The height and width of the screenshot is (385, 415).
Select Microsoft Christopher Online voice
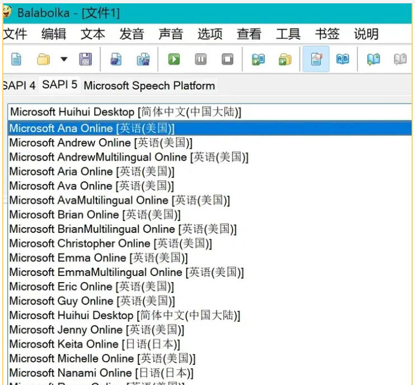(209, 243)
